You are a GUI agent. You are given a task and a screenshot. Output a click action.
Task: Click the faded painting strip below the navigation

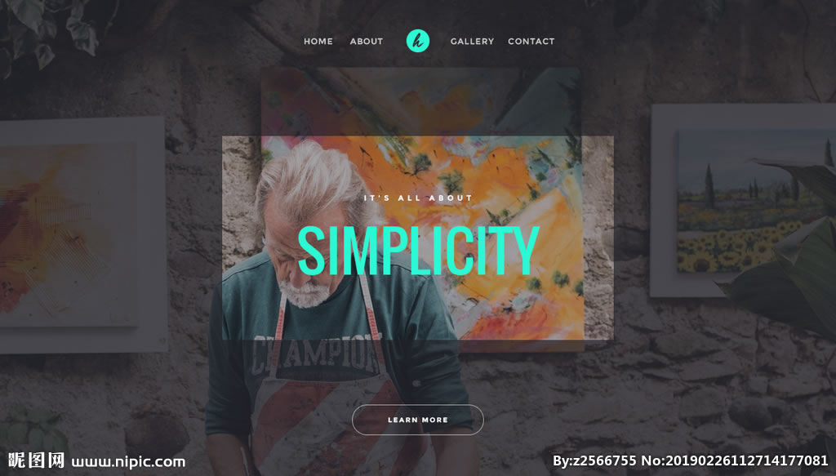pyautogui.click(x=420, y=101)
